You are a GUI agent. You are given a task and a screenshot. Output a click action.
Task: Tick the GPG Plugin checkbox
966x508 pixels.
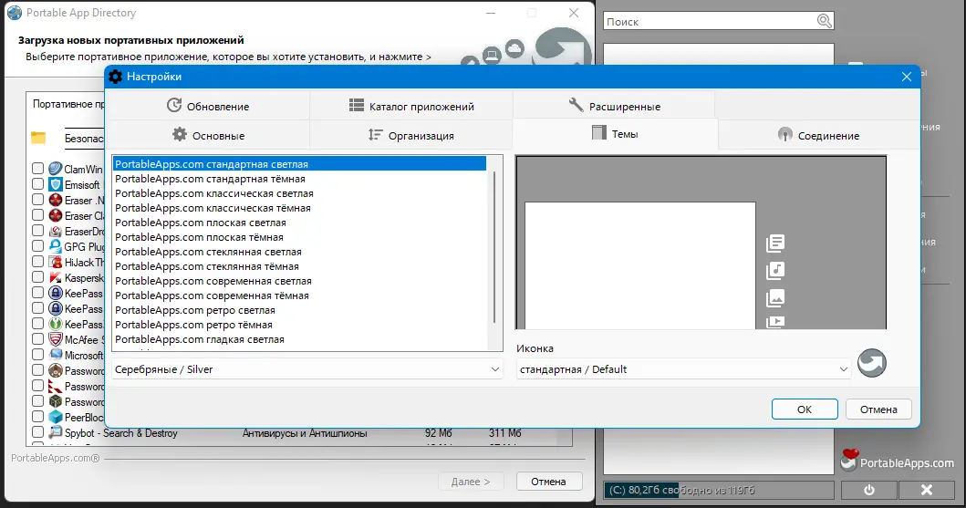[37, 246]
